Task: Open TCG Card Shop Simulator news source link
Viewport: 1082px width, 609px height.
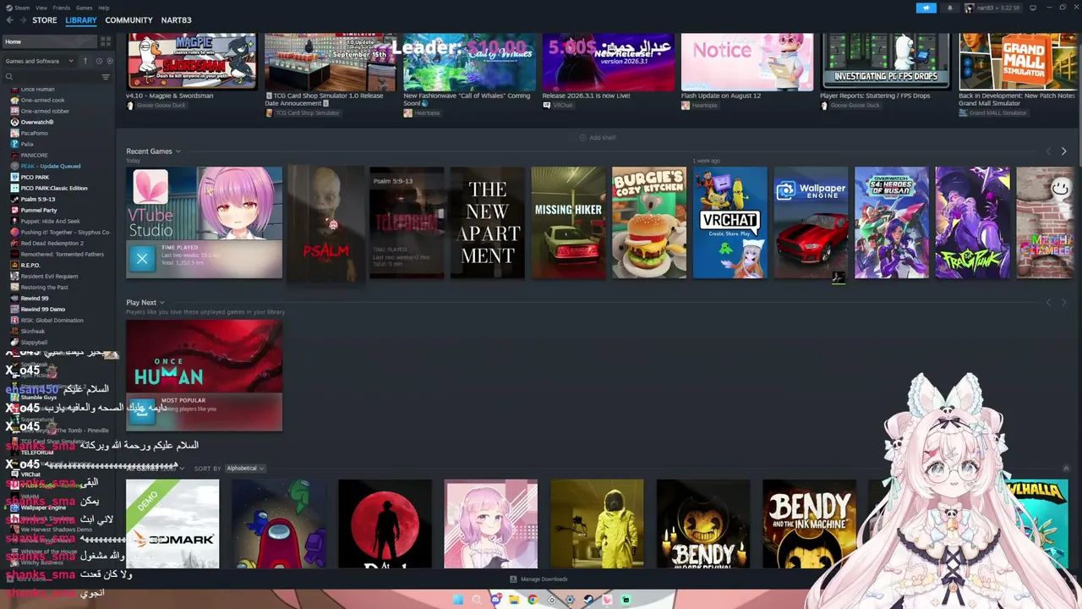Action: [308, 113]
